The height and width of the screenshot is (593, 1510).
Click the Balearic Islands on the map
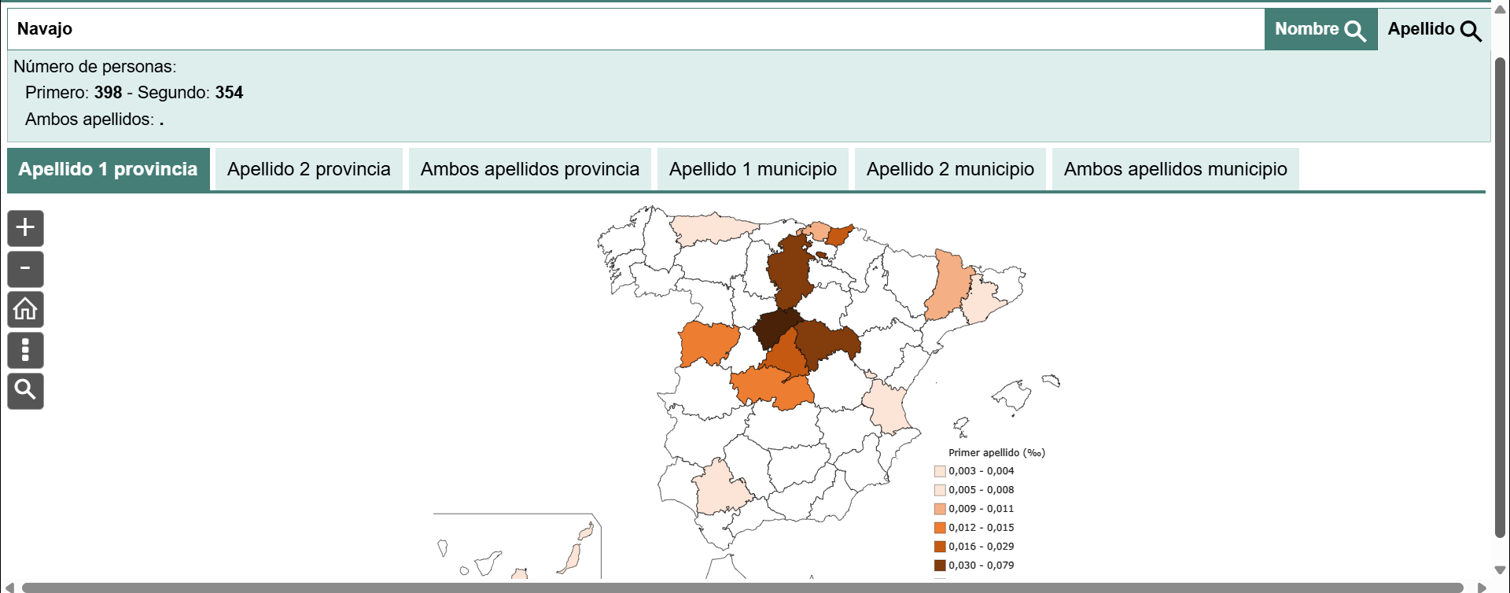click(x=1011, y=397)
